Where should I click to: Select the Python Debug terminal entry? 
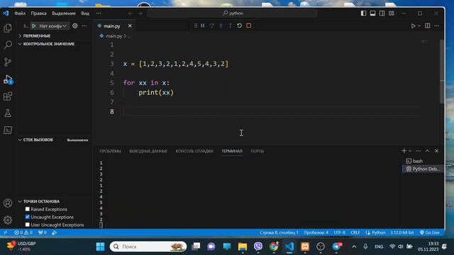pyautogui.click(x=423, y=169)
